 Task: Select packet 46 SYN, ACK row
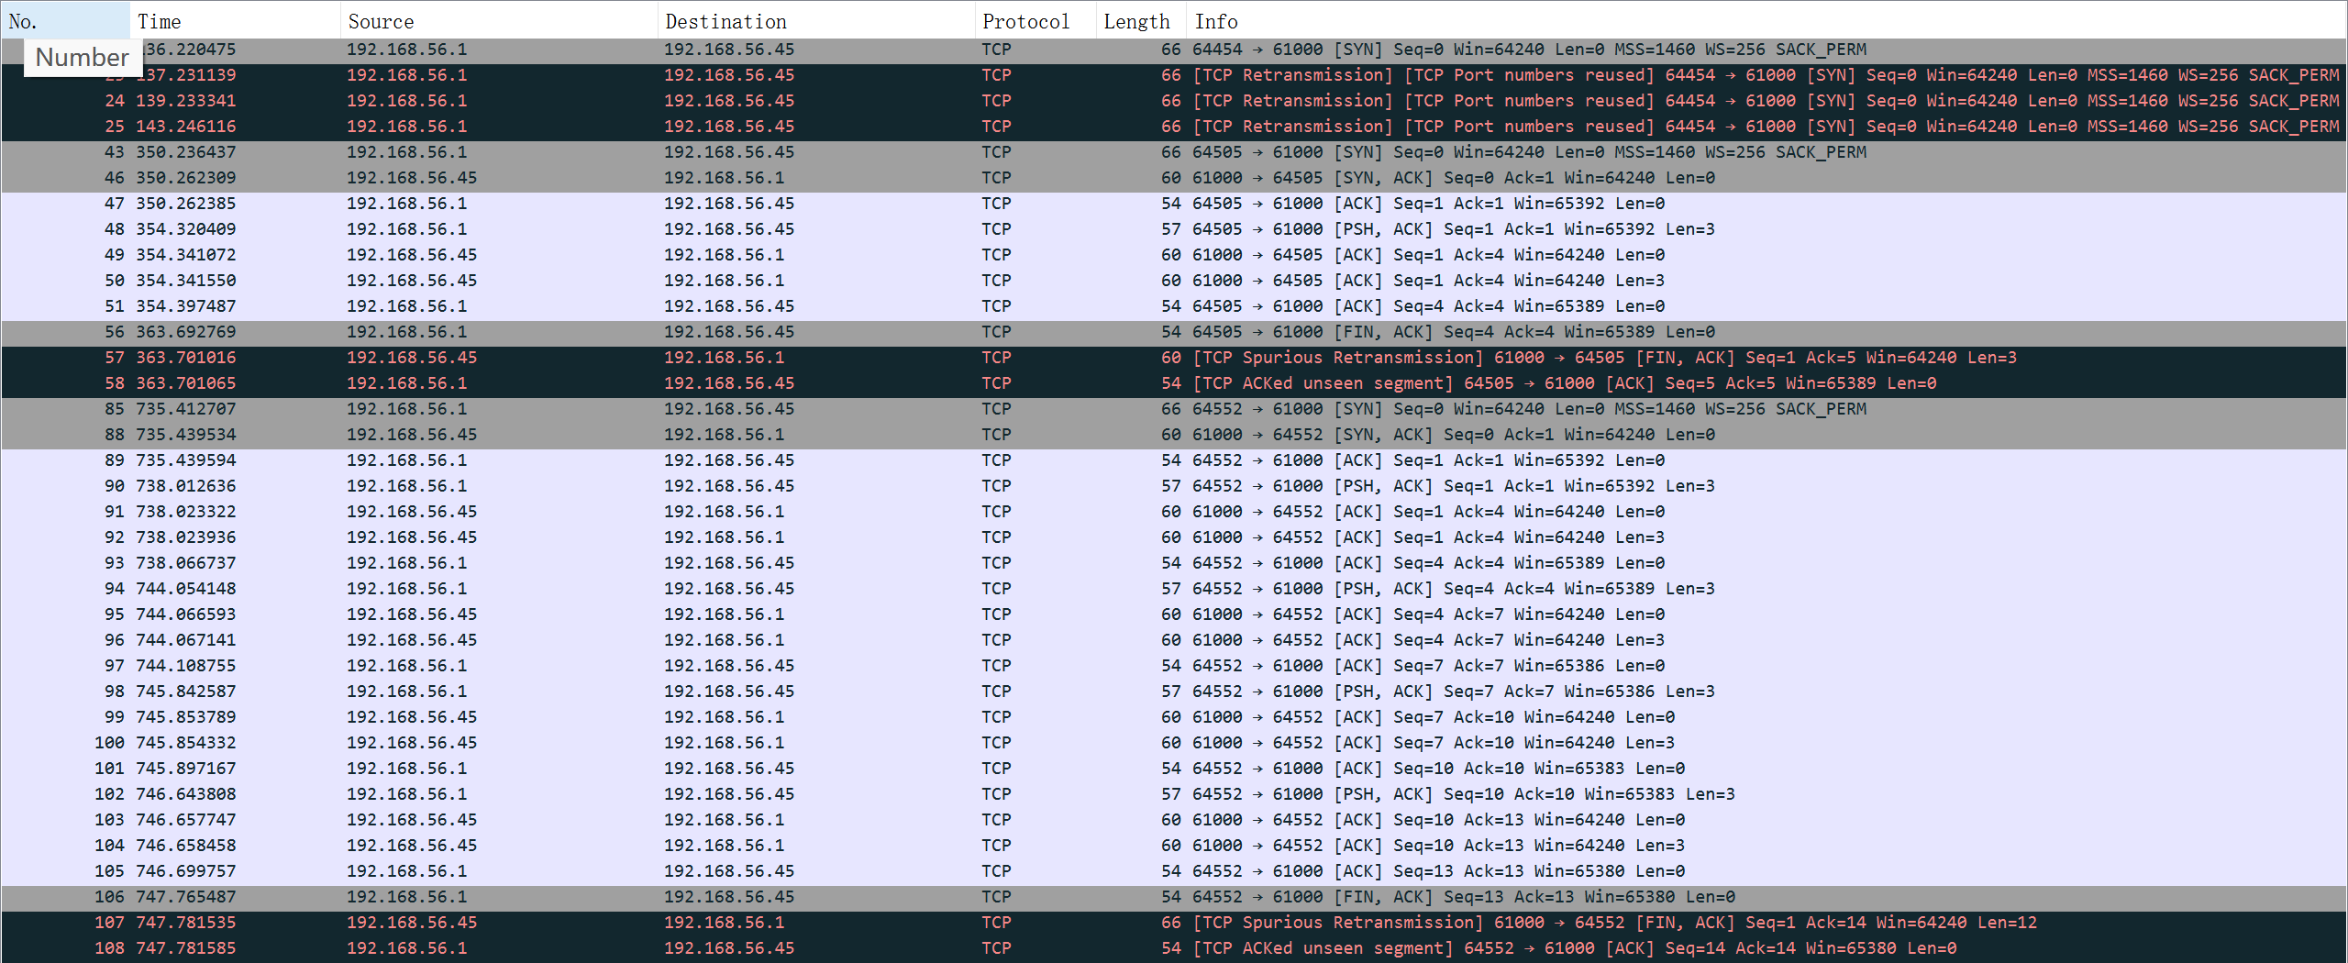tap(1174, 178)
